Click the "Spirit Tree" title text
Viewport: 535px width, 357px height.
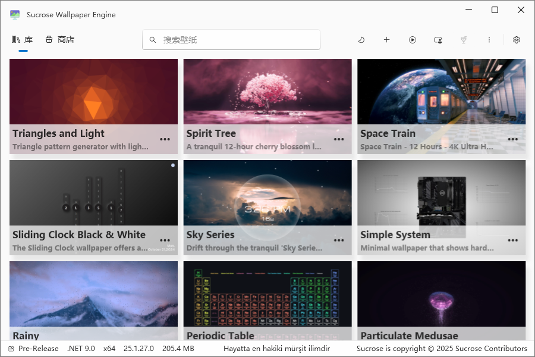pos(211,133)
